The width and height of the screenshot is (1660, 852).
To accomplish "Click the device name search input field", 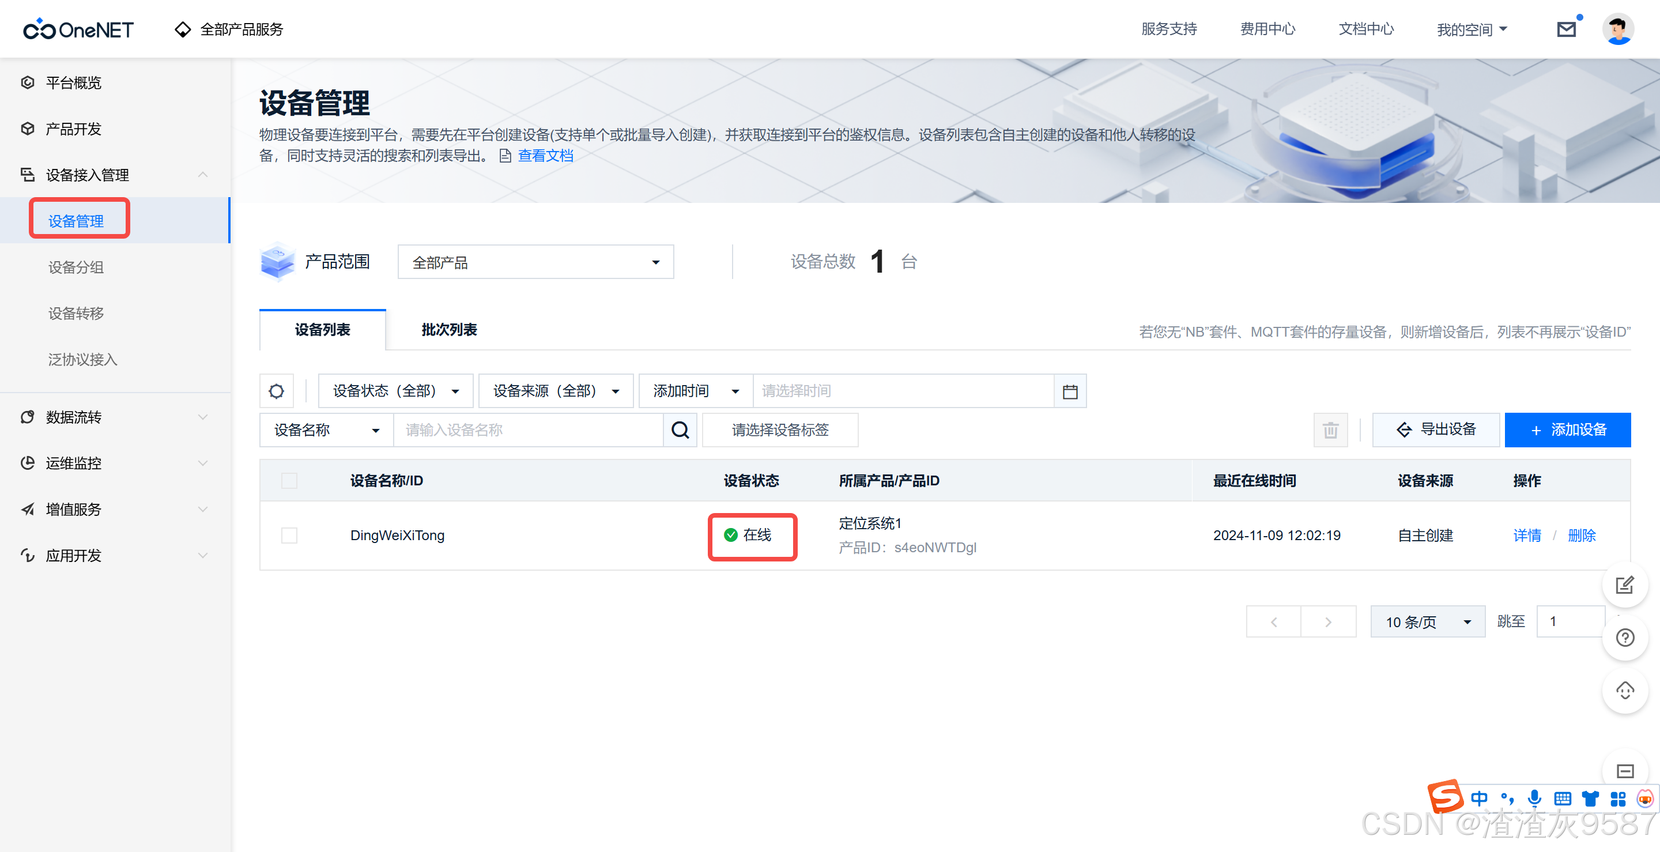I will click(x=529, y=430).
